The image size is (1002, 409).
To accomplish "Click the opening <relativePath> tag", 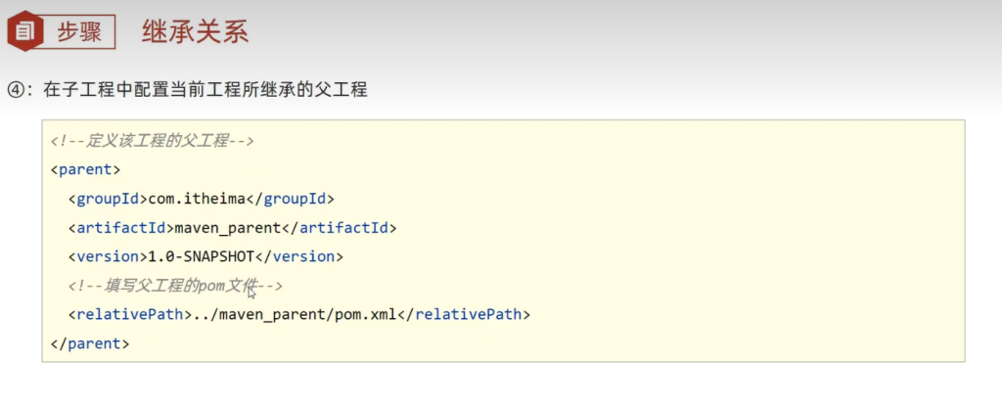I will point(126,315).
